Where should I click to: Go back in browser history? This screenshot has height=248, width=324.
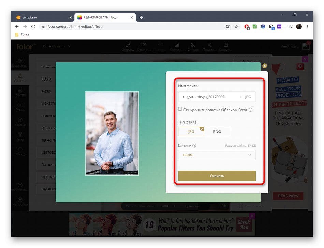coord(17,27)
